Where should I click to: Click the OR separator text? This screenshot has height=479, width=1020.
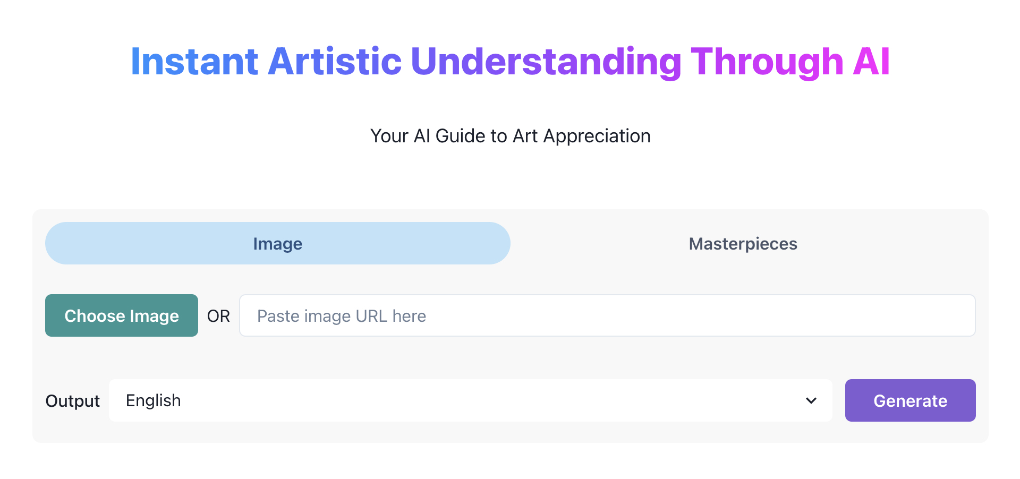click(218, 317)
